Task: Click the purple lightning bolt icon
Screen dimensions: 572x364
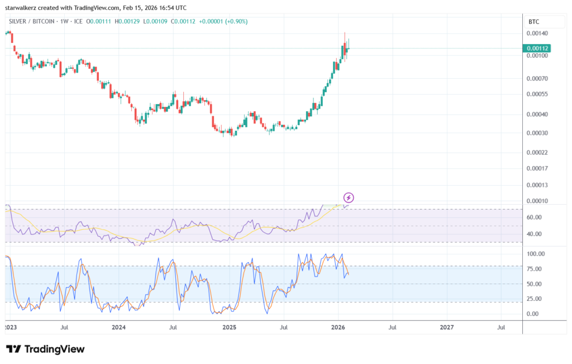Action: (349, 197)
